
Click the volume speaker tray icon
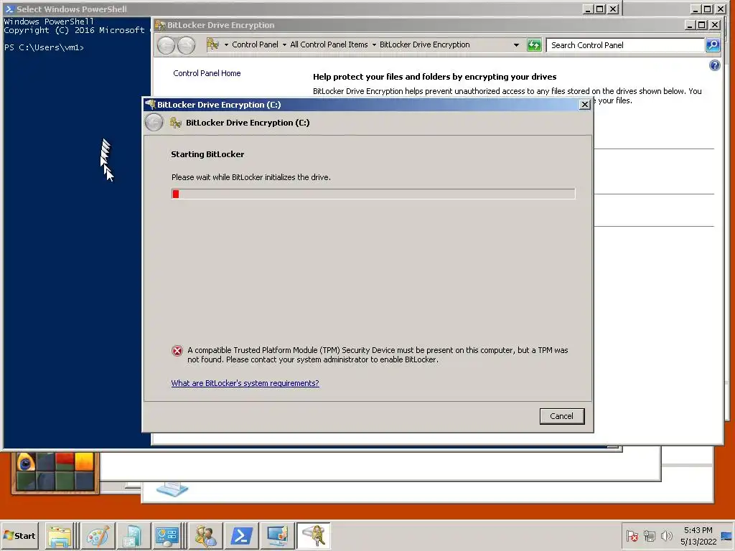(x=666, y=535)
